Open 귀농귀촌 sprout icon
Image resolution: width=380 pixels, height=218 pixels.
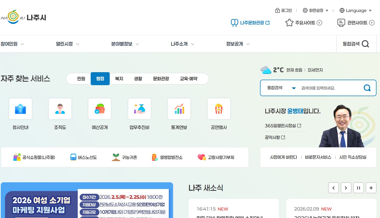(116, 157)
